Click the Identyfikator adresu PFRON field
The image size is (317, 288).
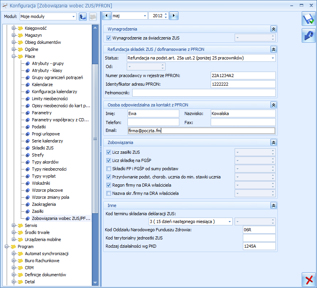tap(243, 84)
